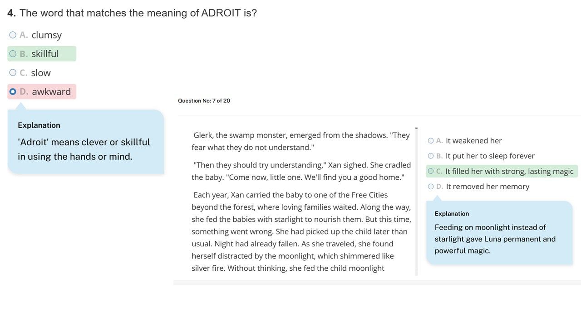Viewport: 581px width, 326px height.
Task: Click the paragraph starting 'Each year, Xan carried'
Action: pos(301,231)
